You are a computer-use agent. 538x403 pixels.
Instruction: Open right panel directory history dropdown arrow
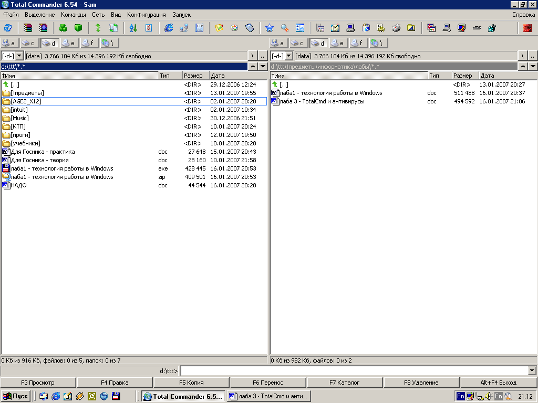pyautogui.click(x=533, y=67)
